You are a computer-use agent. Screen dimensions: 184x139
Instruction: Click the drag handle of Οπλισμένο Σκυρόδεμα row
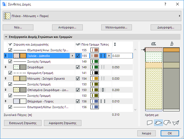pos(5,90)
